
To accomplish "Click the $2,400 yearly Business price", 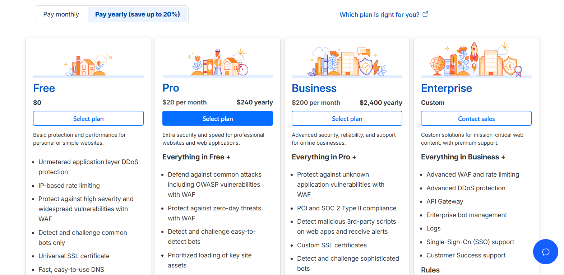I will 381,102.
